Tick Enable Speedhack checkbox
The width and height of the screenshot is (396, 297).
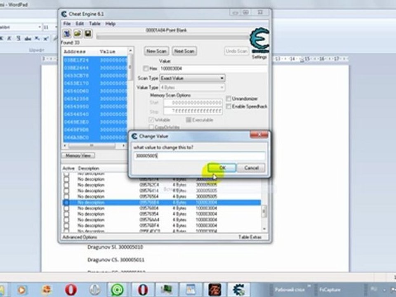tap(229, 106)
